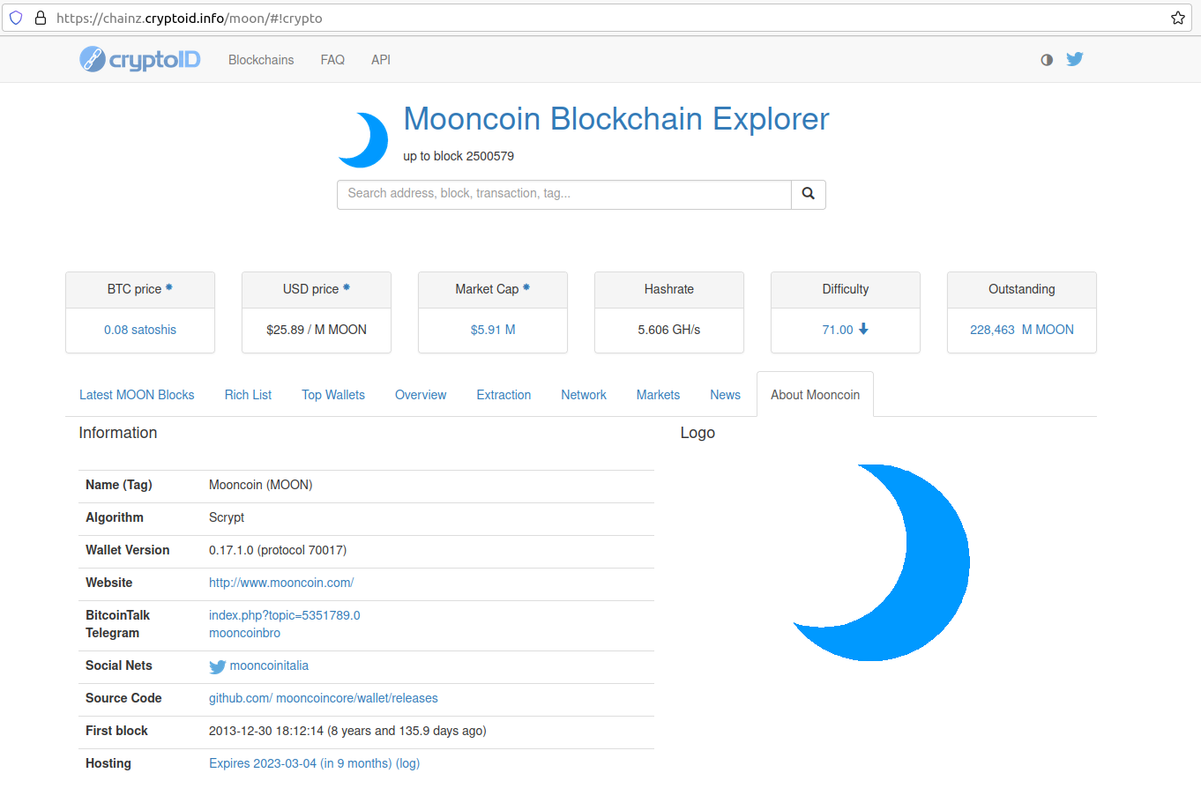Click the 5.606 GH/s hashrate value

669,330
